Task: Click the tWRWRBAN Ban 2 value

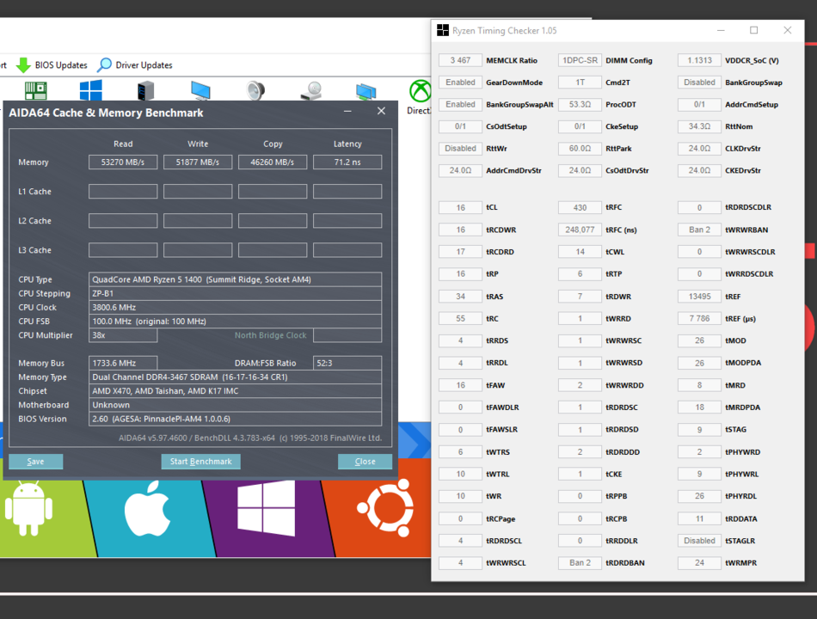Action: (699, 230)
